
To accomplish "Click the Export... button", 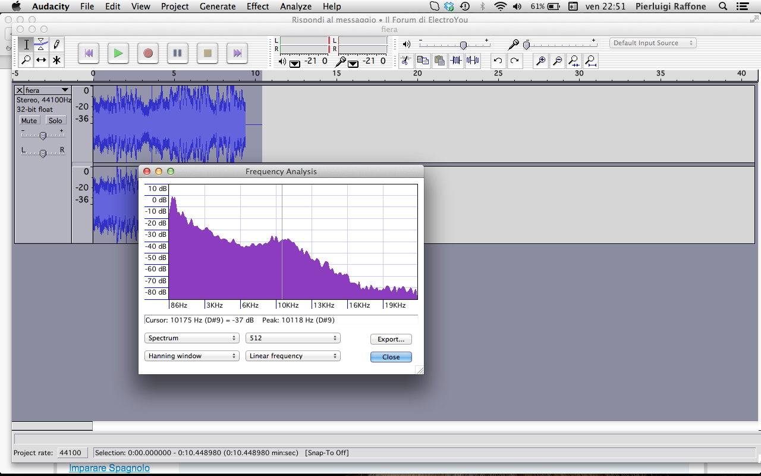I will pos(391,339).
